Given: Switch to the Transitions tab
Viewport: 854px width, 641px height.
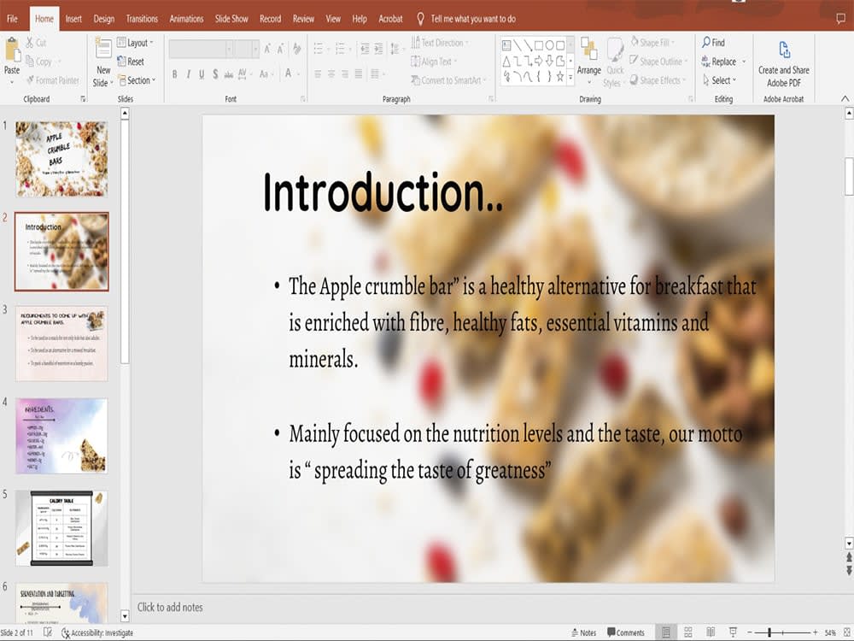Looking at the screenshot, I should pos(142,19).
